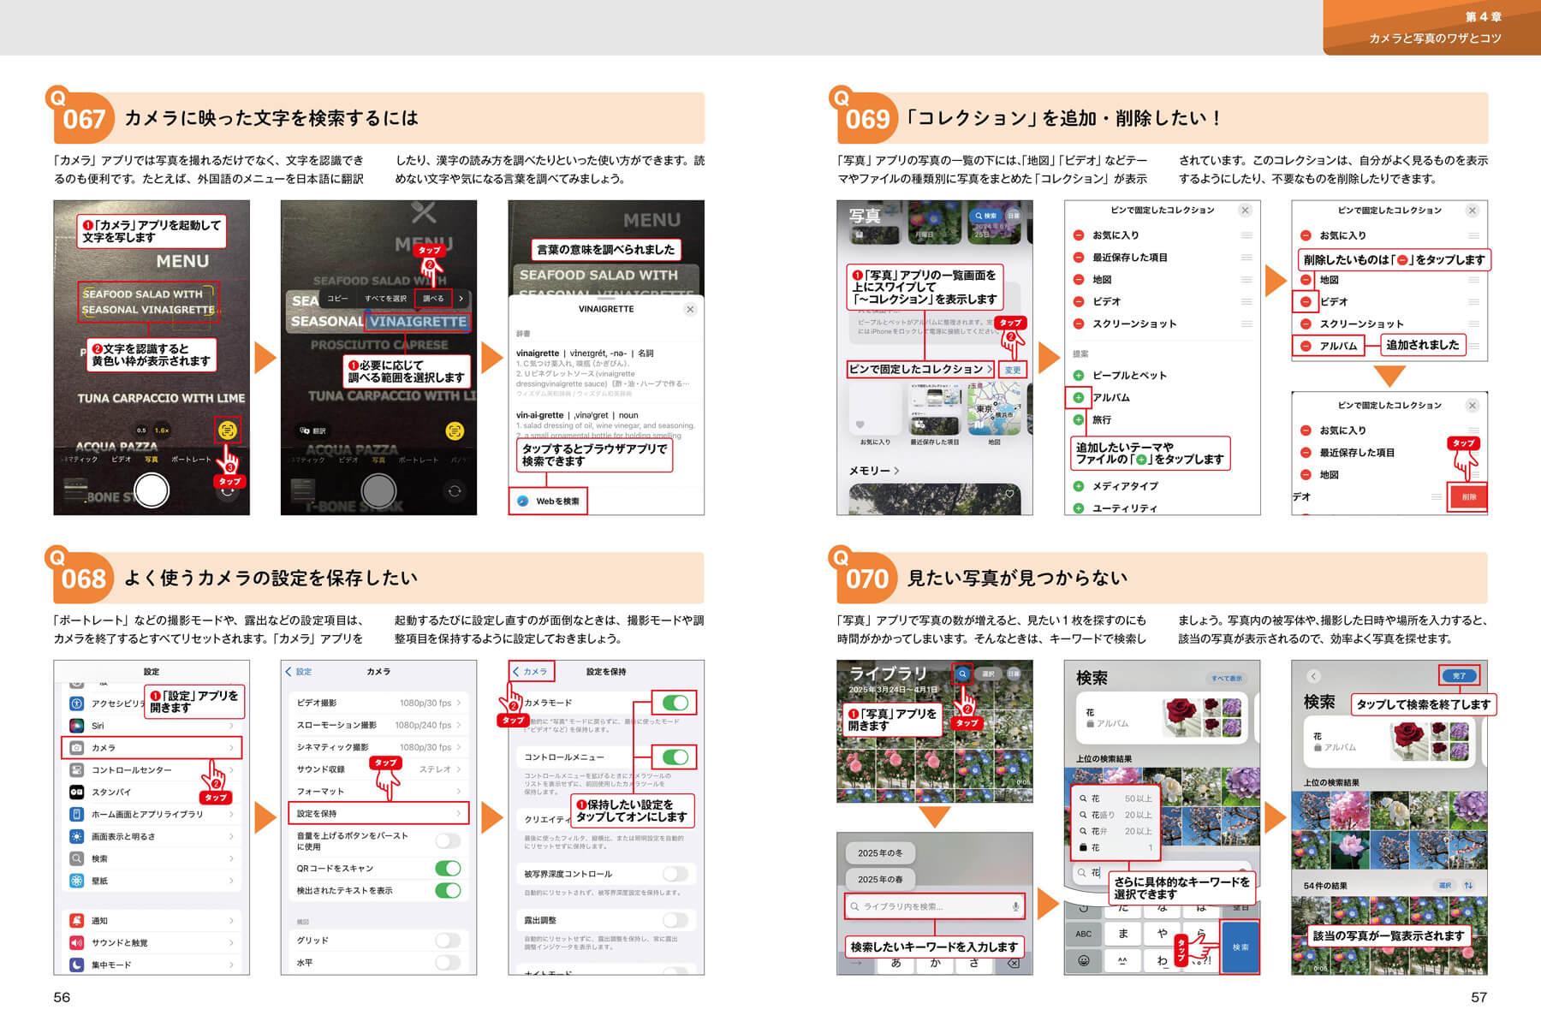1541x1021 pixels.
Task: Open the カメラ icon in the Settings list
Action: [77, 748]
